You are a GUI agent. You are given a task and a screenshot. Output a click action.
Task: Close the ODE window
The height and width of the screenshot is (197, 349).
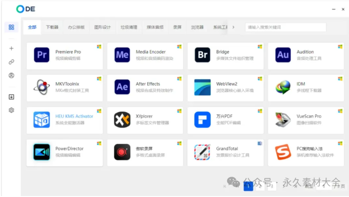(x=343, y=9)
